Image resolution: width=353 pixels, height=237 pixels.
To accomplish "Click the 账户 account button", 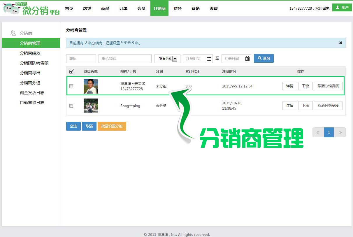I will [x=342, y=8].
